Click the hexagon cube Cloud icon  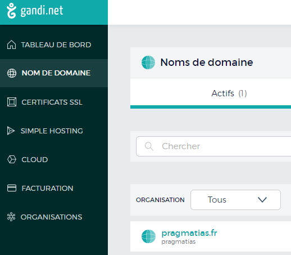[12, 159]
